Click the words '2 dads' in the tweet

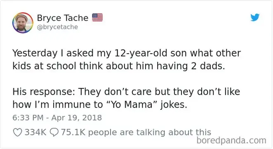pos(208,66)
